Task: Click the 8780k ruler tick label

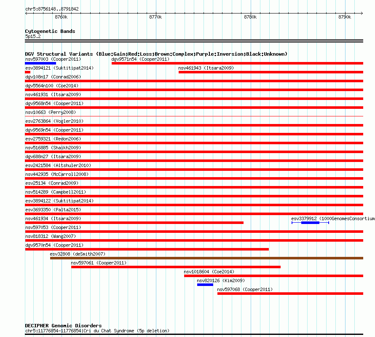Action: (x=250, y=17)
